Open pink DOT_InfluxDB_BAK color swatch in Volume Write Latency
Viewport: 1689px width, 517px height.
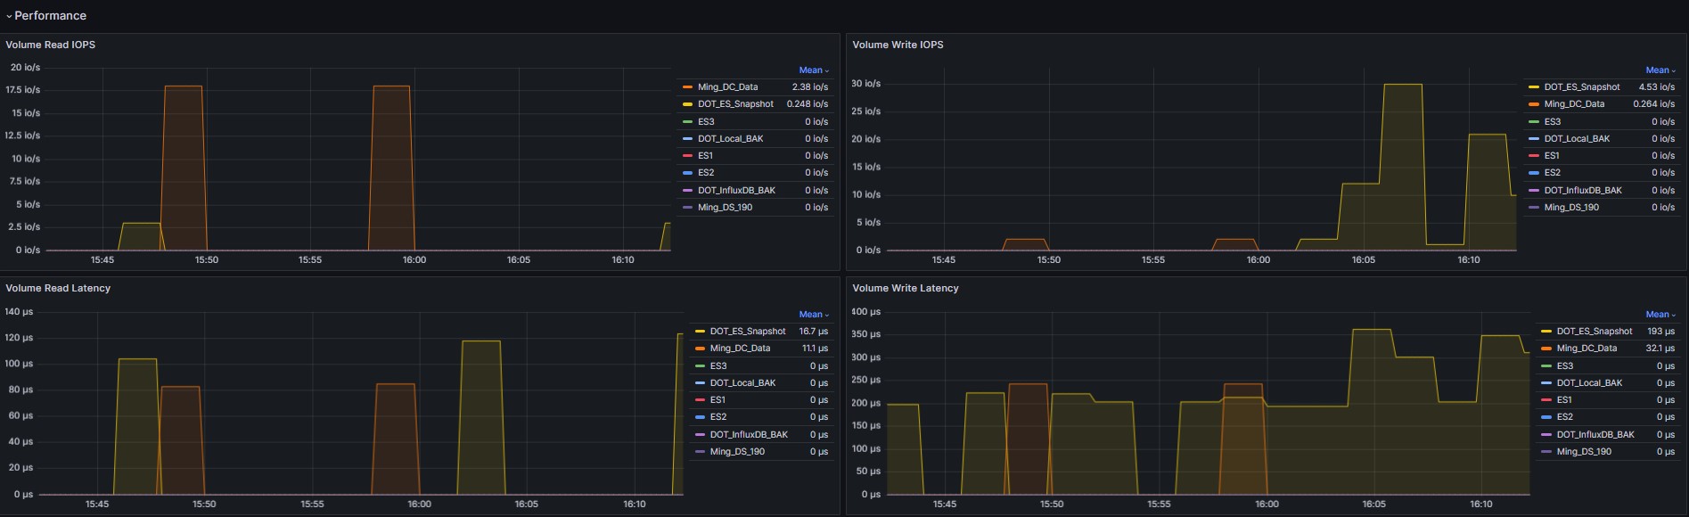1546,435
